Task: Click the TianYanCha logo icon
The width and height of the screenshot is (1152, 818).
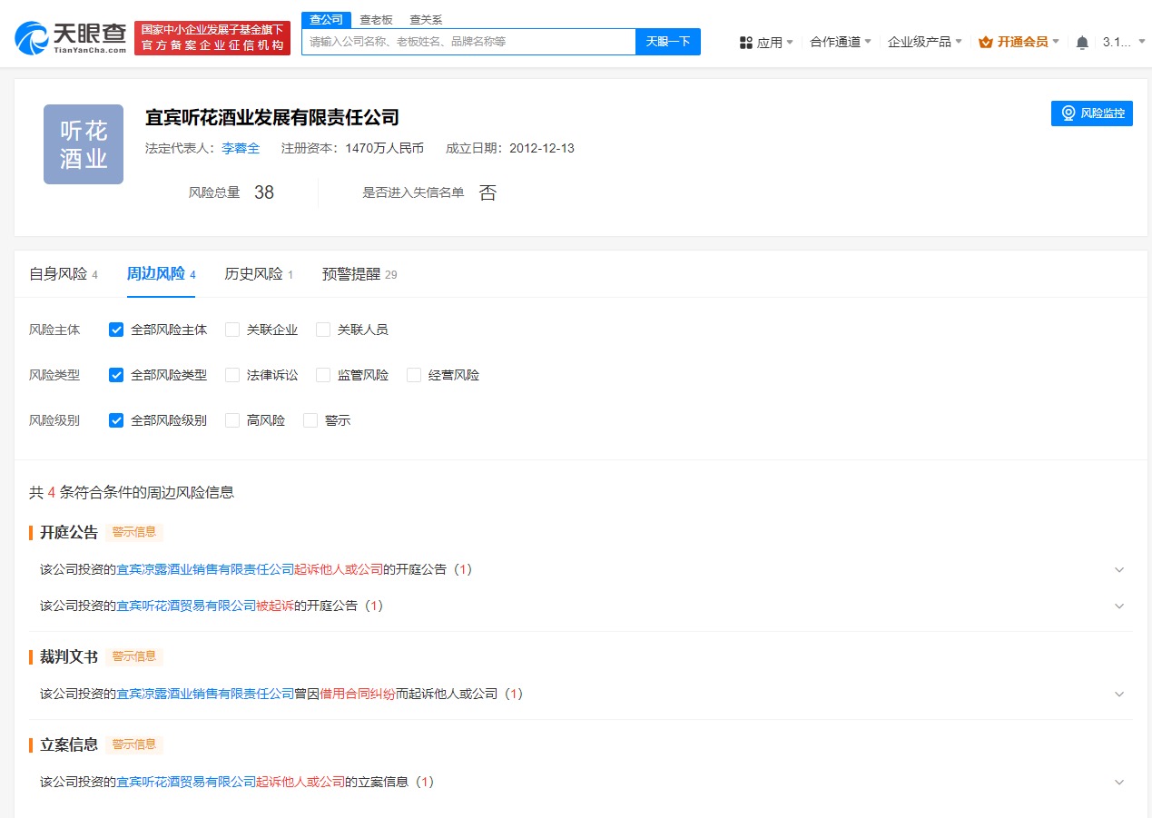Action: coord(33,37)
